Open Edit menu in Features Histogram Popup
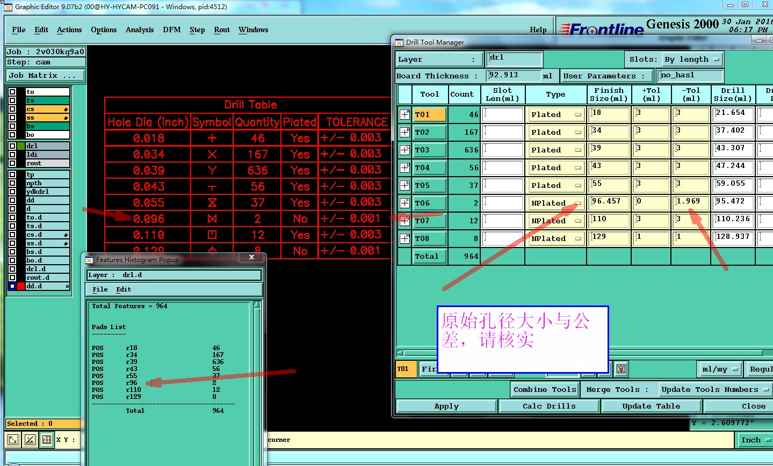 [124, 289]
